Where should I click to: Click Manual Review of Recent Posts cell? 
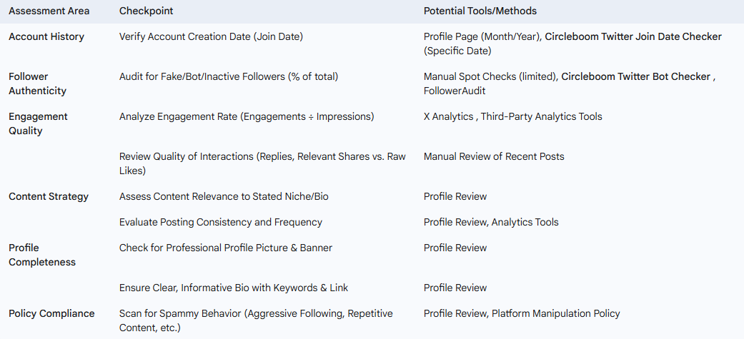click(494, 156)
